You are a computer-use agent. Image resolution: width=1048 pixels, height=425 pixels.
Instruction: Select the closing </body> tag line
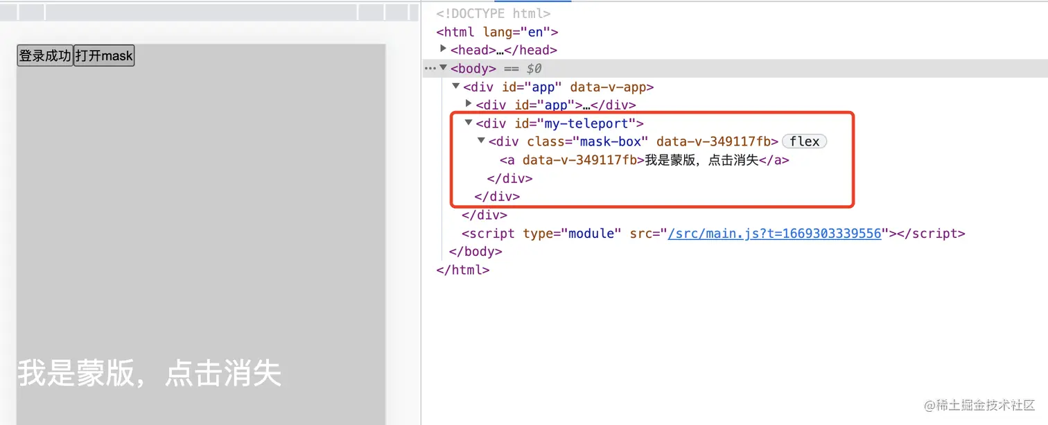(x=475, y=252)
